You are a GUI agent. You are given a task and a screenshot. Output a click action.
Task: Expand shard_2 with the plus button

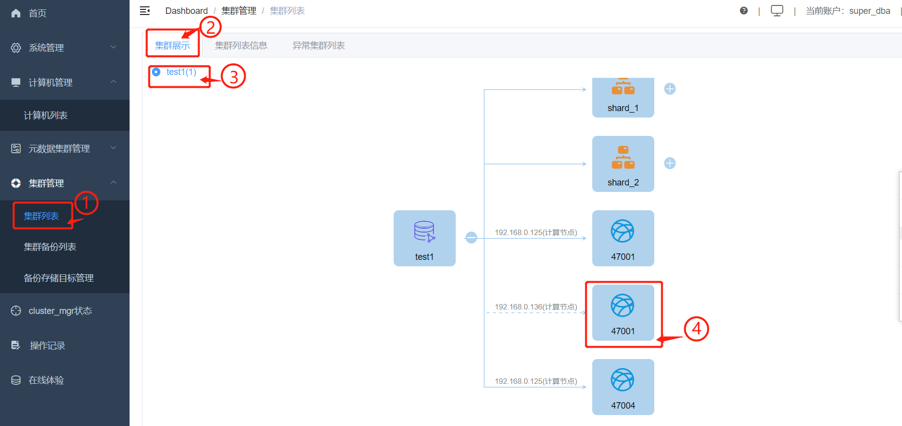coord(670,163)
